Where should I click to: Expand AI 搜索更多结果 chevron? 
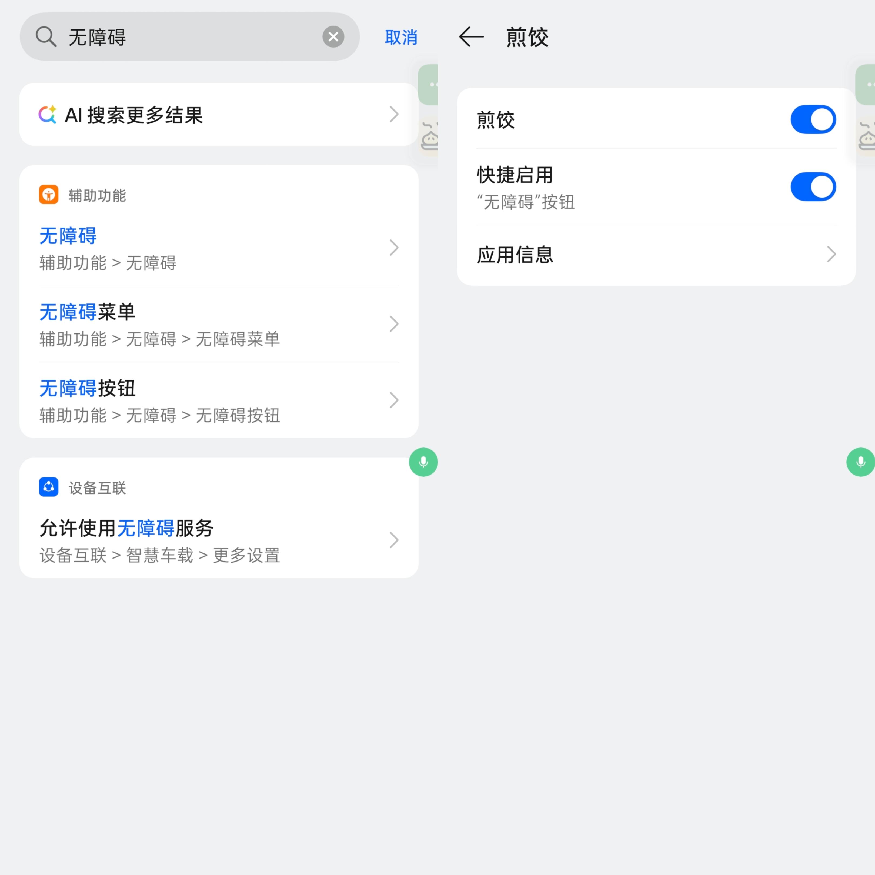coord(393,114)
